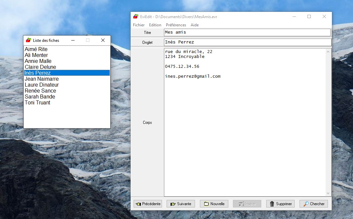Screen dimensions: 353x219
Task: Open the Préférences menu
Action: point(176,25)
